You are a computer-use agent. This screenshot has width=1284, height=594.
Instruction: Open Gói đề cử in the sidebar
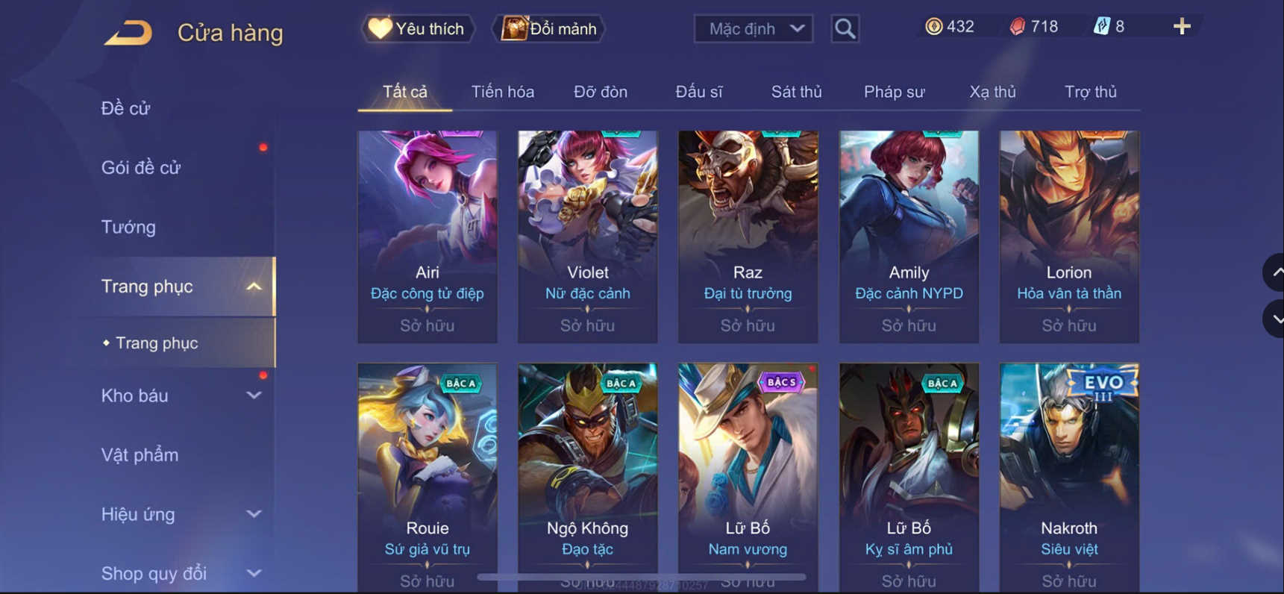coord(141,168)
